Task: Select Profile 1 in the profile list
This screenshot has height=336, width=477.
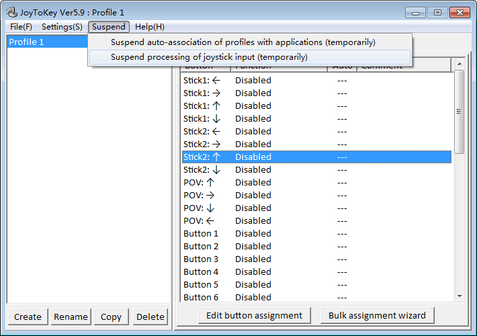Action: tap(27, 42)
